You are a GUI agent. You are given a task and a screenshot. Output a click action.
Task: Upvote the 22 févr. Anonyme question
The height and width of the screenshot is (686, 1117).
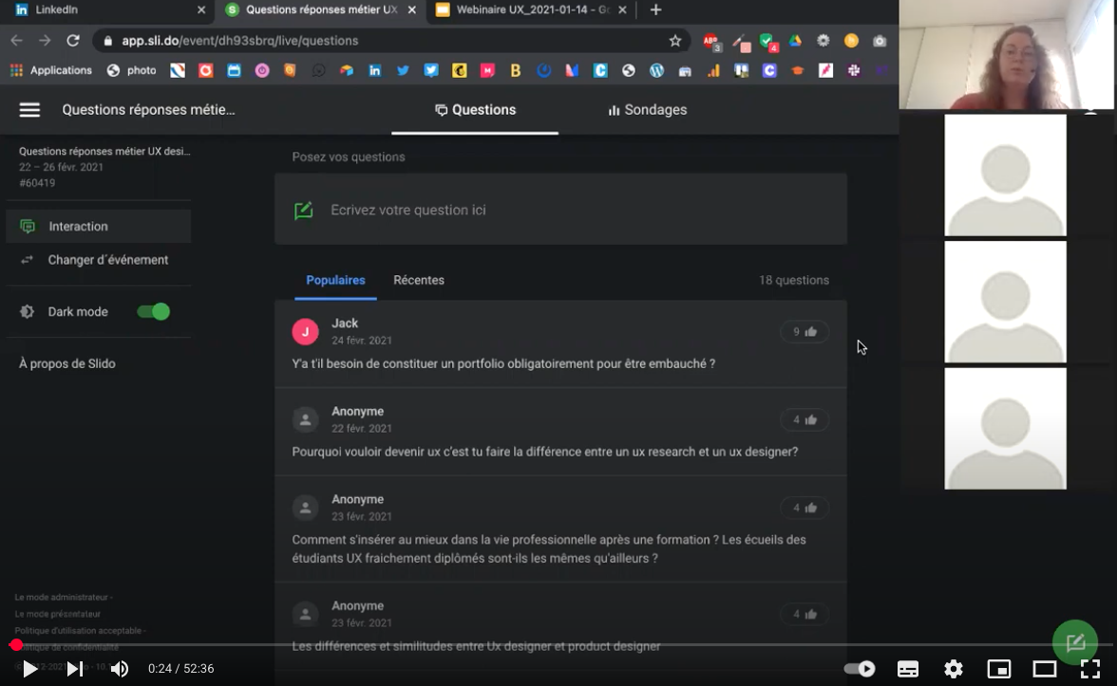(805, 419)
